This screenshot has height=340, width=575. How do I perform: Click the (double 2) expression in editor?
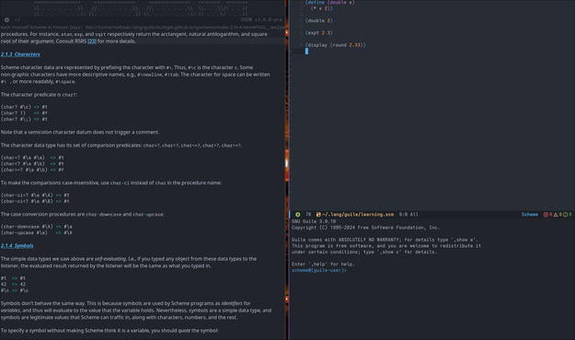pyautogui.click(x=318, y=20)
